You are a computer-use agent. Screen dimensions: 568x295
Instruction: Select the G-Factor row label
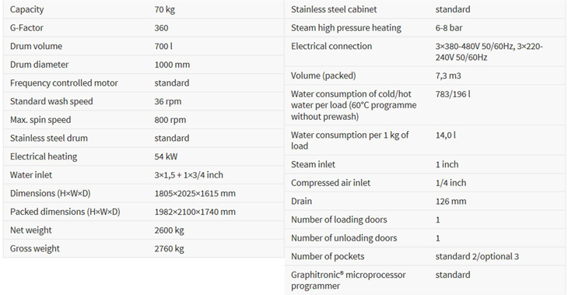point(26,28)
